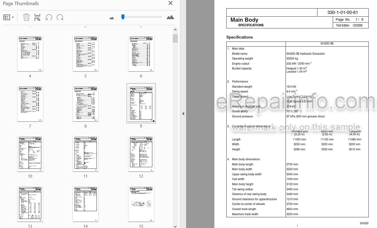
Task: Select the page 5 thumbnail
Action: (x=86, y=53)
